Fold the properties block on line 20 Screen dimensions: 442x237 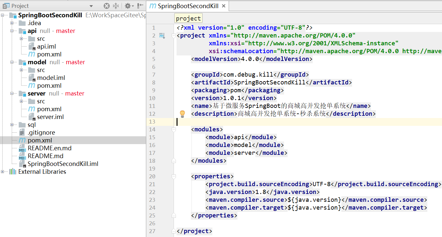[174, 176]
